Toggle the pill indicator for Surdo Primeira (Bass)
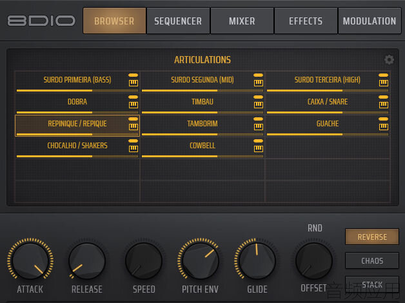The width and height of the screenshot is (405, 303). pyautogui.click(x=133, y=75)
